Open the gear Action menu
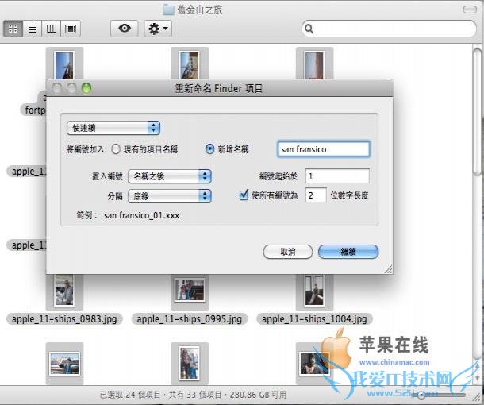 point(158,29)
